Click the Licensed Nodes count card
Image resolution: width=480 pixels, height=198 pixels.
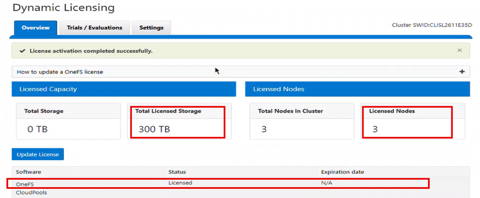tap(412, 121)
